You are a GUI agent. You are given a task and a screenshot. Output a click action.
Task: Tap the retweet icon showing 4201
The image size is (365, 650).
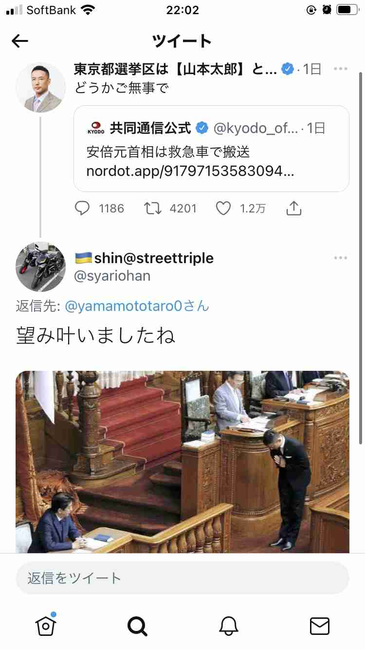[x=153, y=209]
